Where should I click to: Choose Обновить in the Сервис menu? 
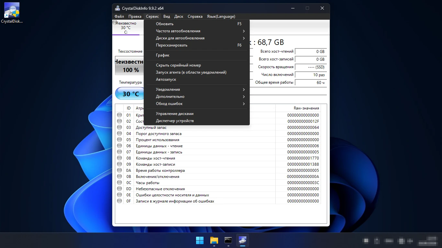pos(196,24)
